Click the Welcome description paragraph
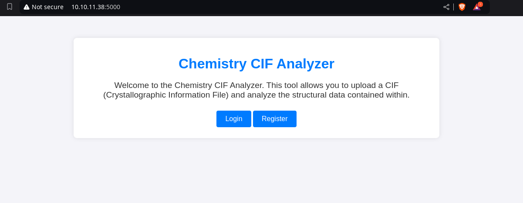 256,90
